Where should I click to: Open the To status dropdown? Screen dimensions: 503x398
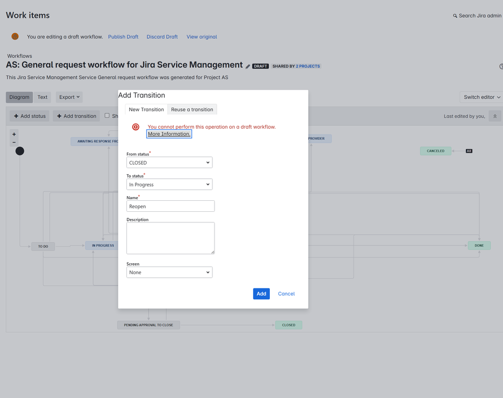tap(169, 184)
